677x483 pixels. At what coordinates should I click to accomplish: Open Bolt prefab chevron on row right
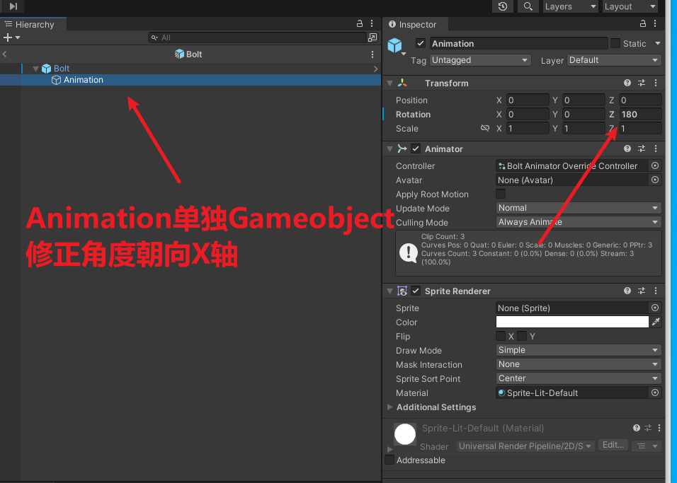pyautogui.click(x=375, y=69)
